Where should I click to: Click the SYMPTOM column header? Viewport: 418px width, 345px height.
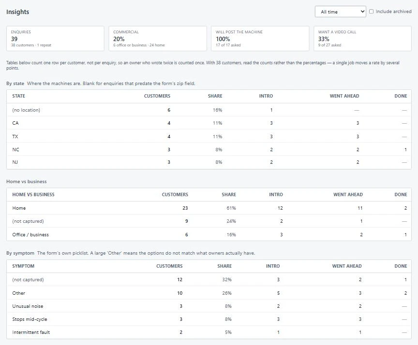pos(23,266)
